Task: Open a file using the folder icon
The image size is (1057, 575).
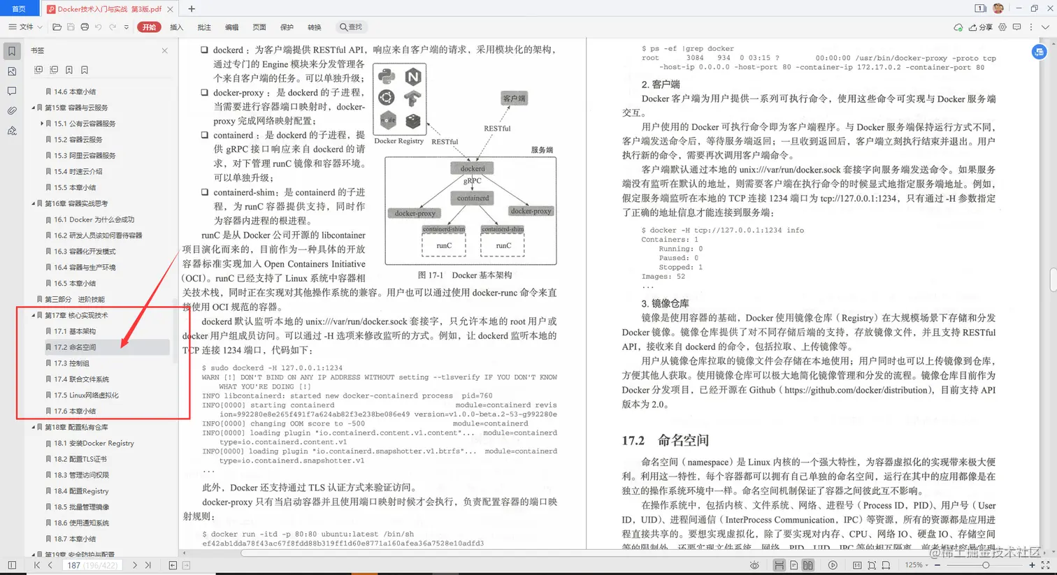Action: point(57,27)
